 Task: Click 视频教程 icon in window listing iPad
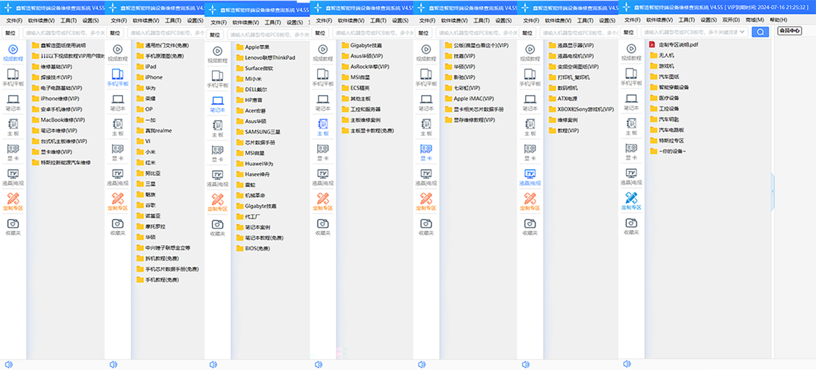click(118, 50)
